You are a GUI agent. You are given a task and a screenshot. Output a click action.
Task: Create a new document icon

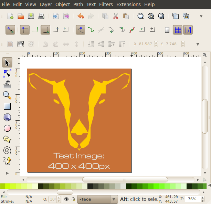pos(10,16)
